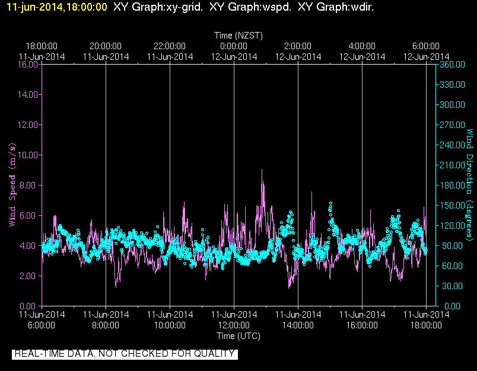
Task: Click the 210.00 wind direction tick label
Action: click(452, 165)
